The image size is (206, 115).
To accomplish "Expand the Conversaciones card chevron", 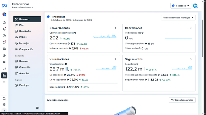I will tap(116, 28).
